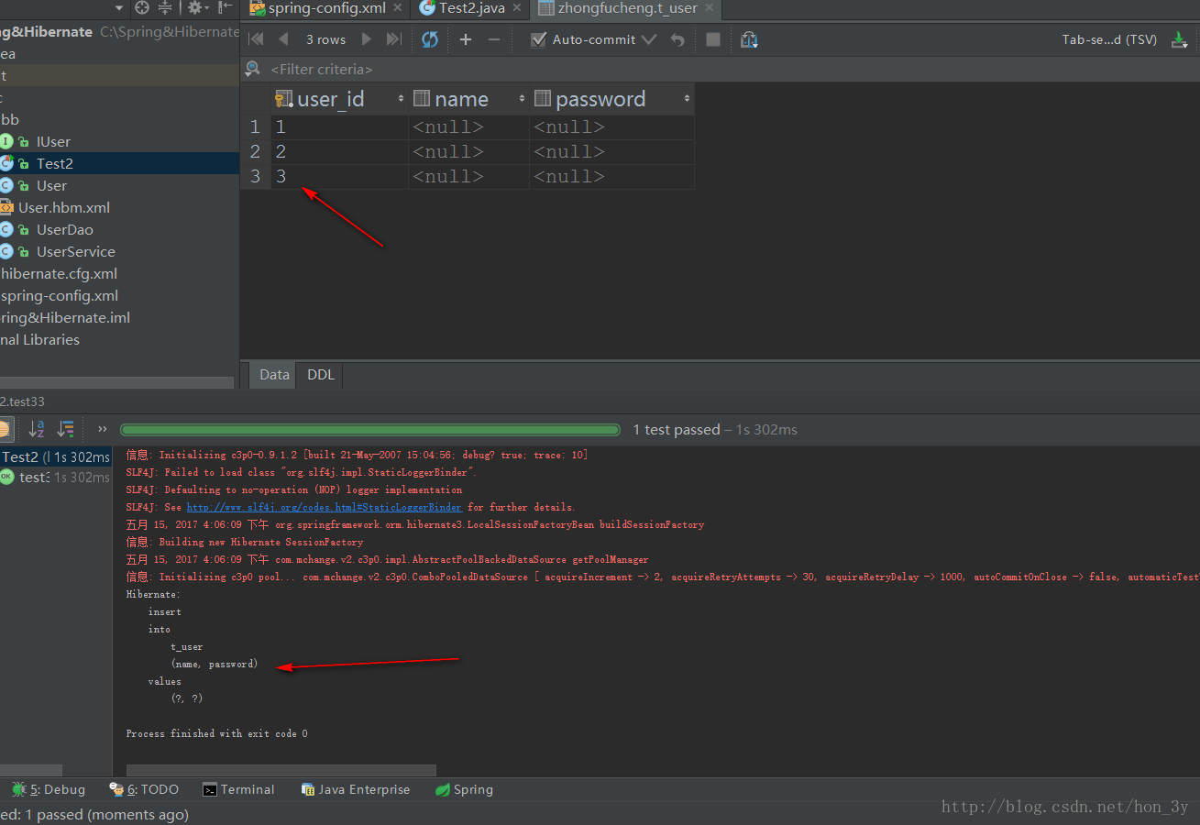Image resolution: width=1200 pixels, height=825 pixels.
Task: Click the Project panel horizontal scrollbar
Action: point(116,383)
